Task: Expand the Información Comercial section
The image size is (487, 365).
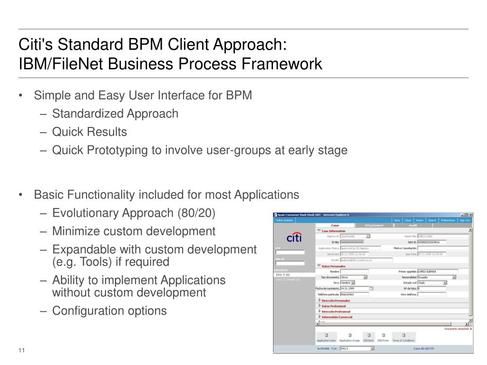Action: click(320, 317)
